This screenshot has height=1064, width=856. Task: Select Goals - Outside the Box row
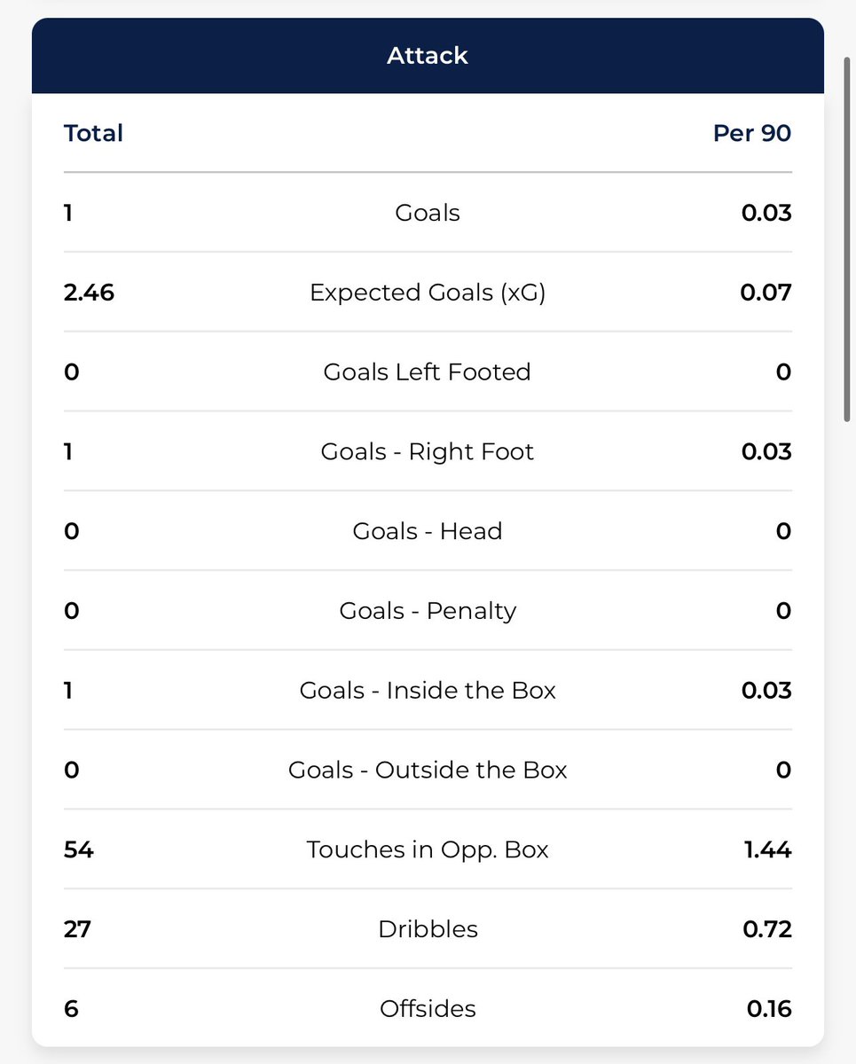point(428,770)
